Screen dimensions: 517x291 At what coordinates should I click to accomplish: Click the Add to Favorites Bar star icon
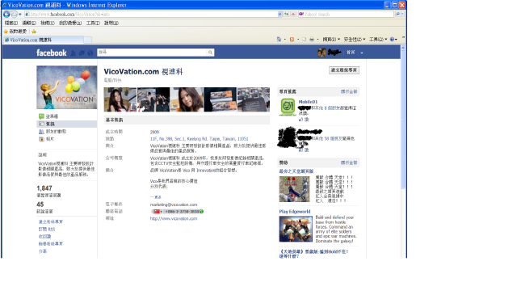[x=34, y=32]
